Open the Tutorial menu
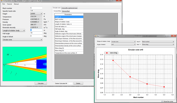This screenshot has width=177, height=103. (9, 4)
